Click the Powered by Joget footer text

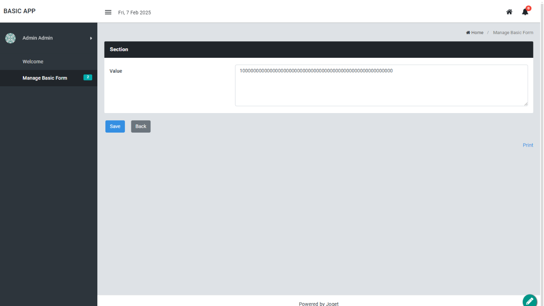[x=318, y=303]
